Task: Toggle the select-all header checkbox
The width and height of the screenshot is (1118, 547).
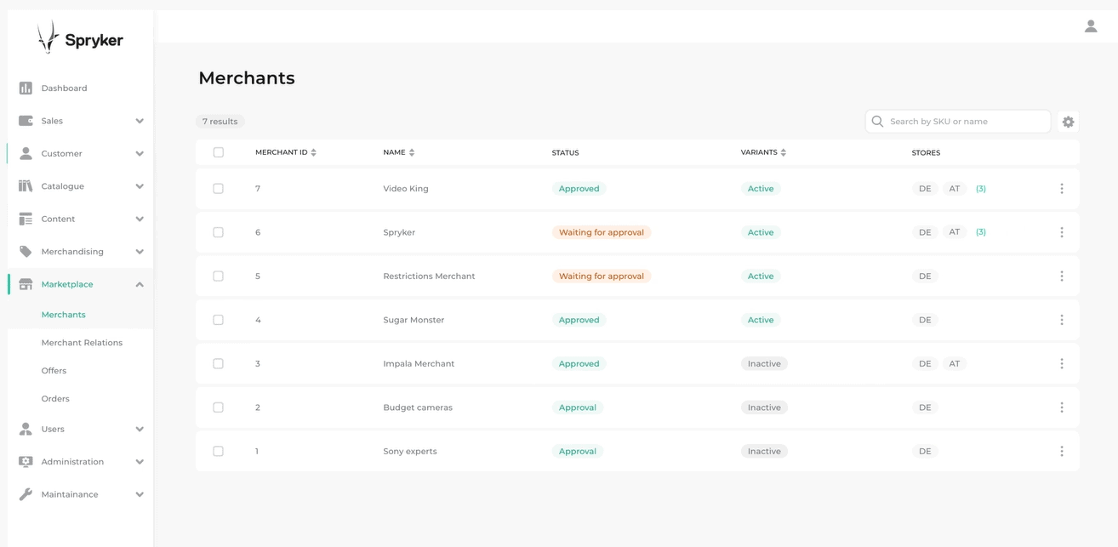Action: tap(219, 152)
